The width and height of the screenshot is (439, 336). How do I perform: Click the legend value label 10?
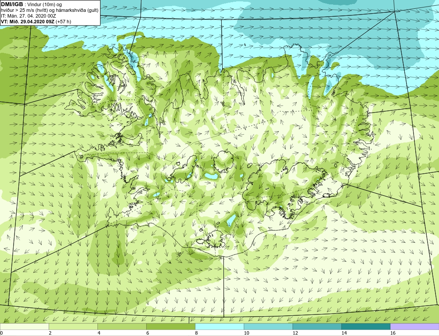[x=246, y=333]
